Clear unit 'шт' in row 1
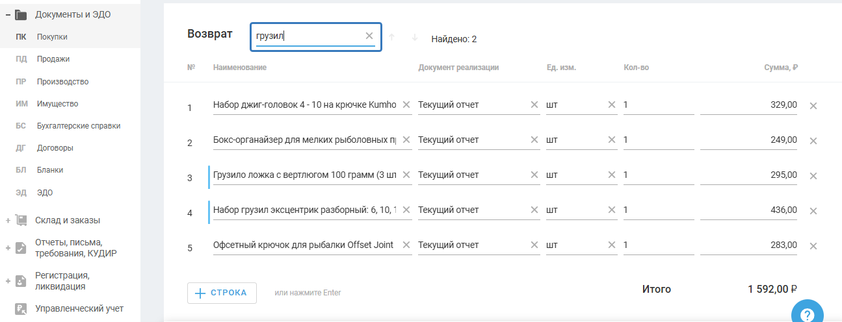 611,105
